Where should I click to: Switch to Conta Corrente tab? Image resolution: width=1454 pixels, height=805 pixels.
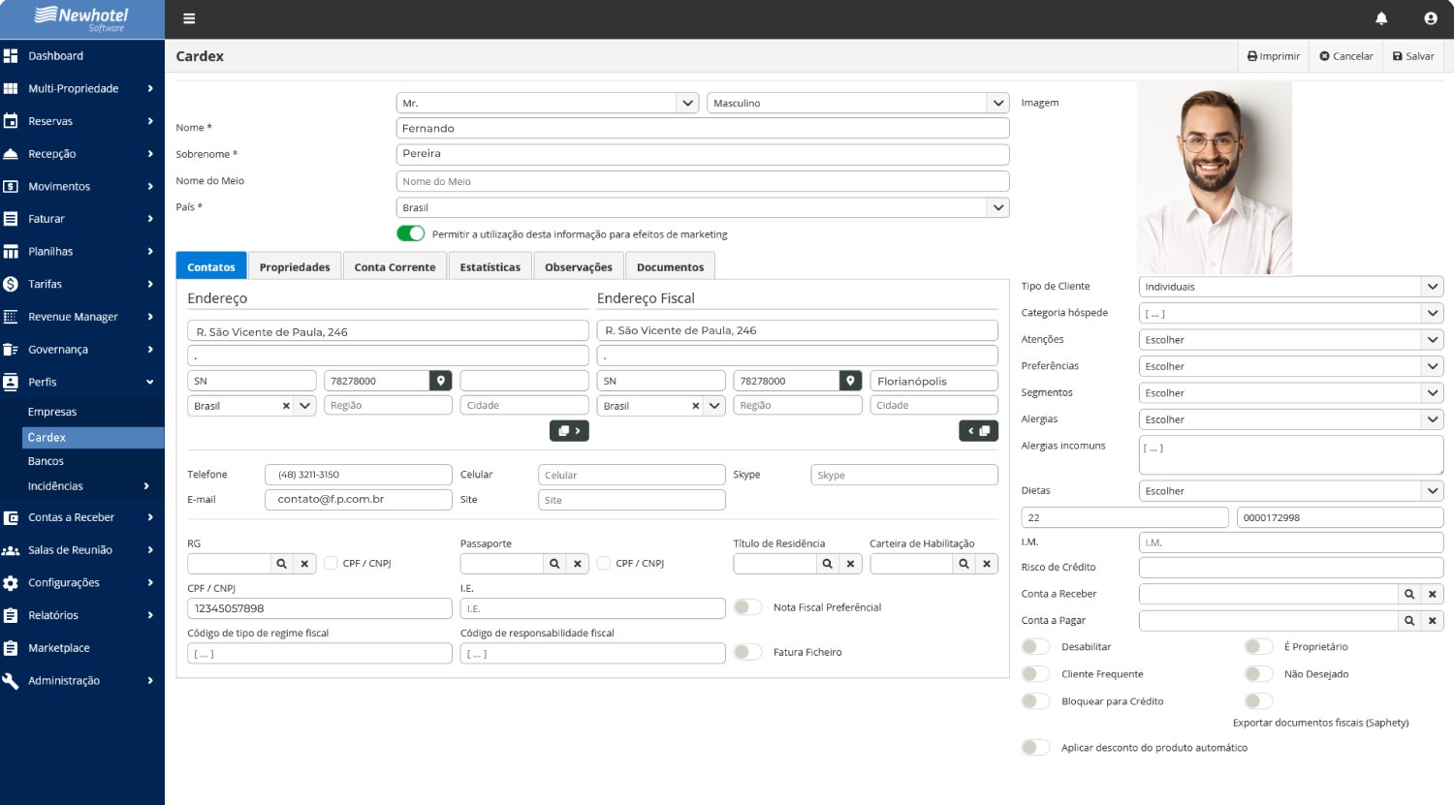(x=395, y=267)
